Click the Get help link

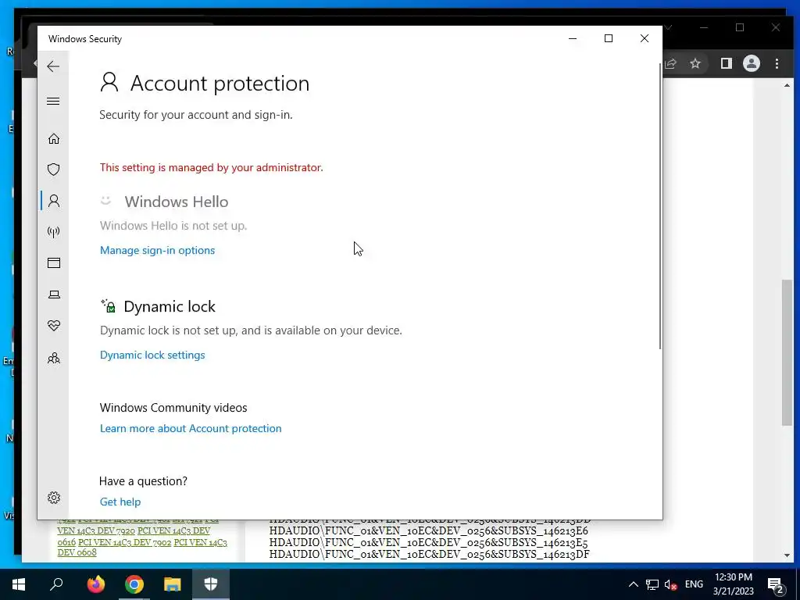click(120, 502)
